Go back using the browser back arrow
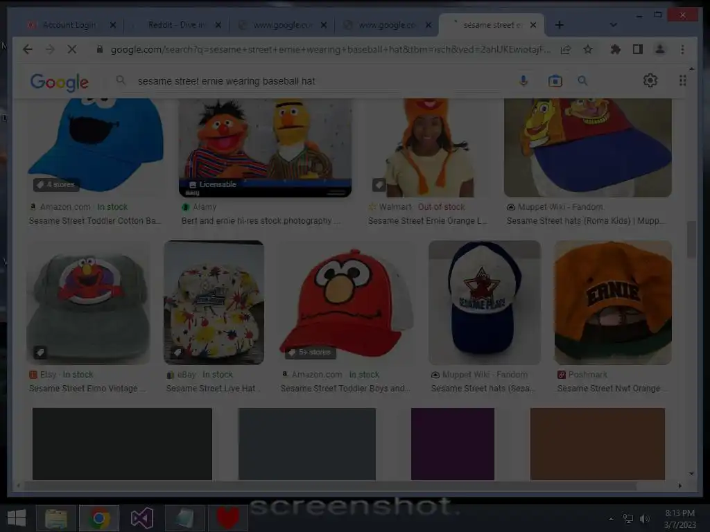Image resolution: width=710 pixels, height=532 pixels. (28, 49)
